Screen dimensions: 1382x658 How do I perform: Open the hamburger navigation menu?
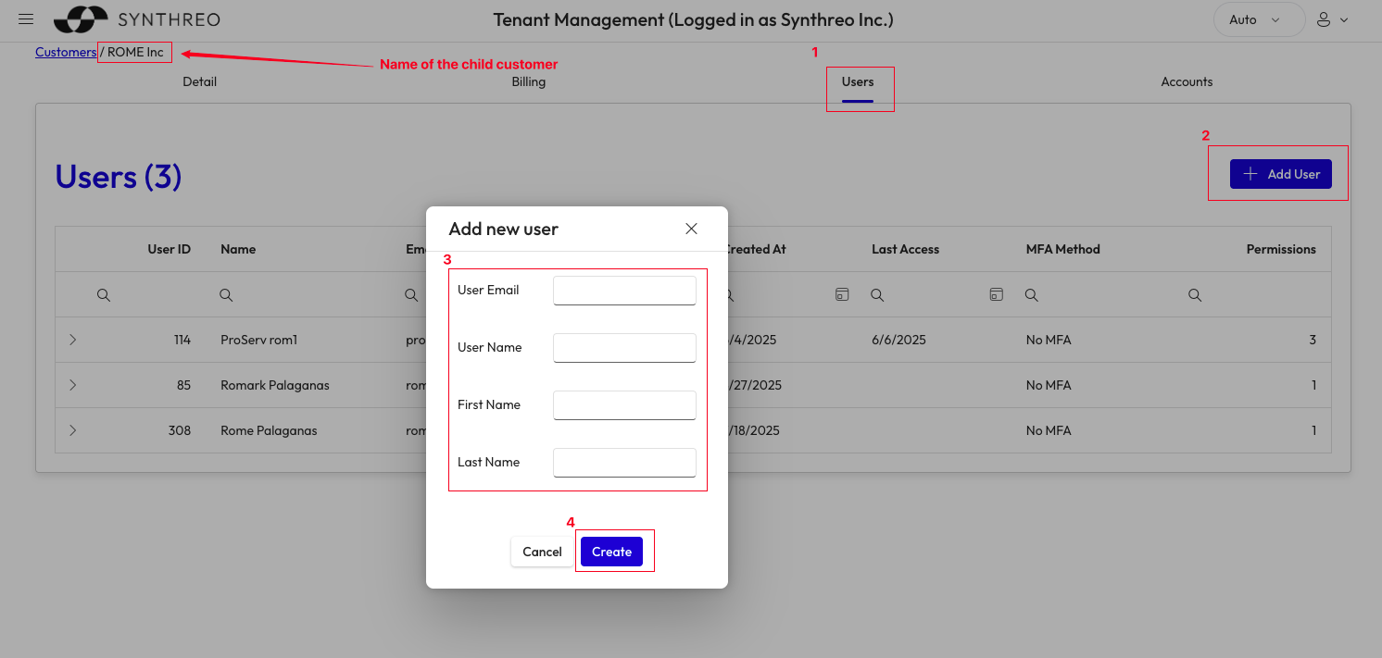(25, 19)
